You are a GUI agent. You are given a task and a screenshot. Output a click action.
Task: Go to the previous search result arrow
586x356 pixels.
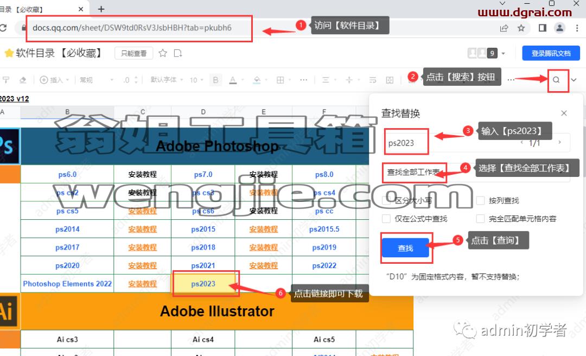coord(522,143)
